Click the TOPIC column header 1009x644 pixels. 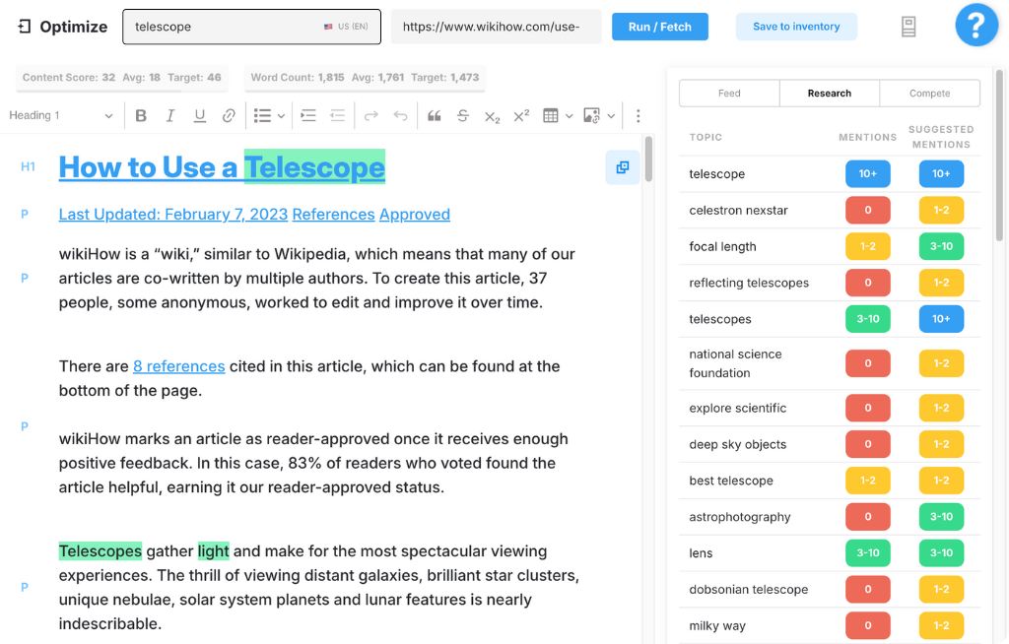pyautogui.click(x=706, y=137)
